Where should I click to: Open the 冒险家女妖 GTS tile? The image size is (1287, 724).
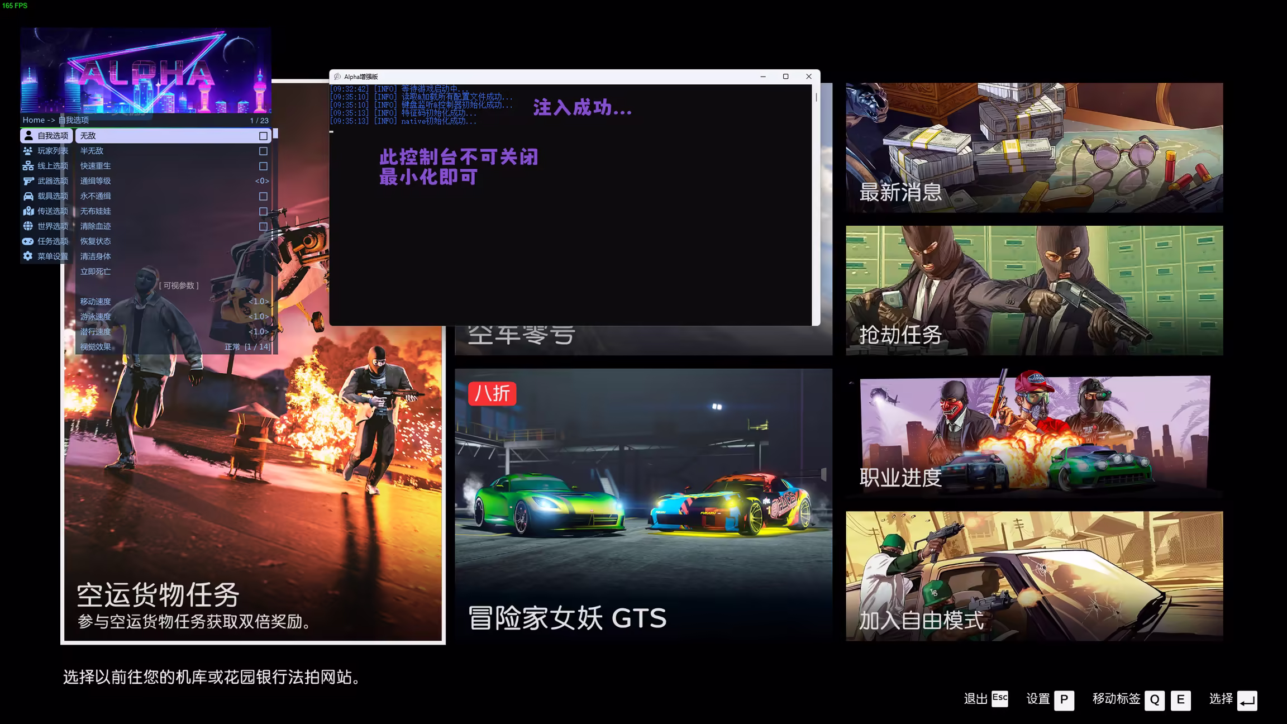[643, 504]
